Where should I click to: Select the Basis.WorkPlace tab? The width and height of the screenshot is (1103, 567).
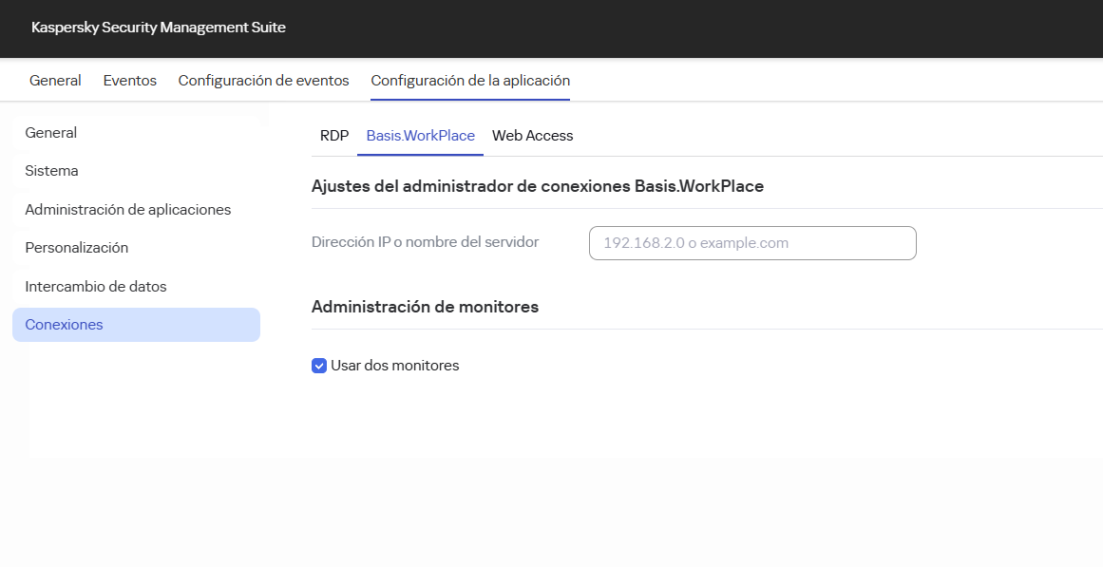420,135
